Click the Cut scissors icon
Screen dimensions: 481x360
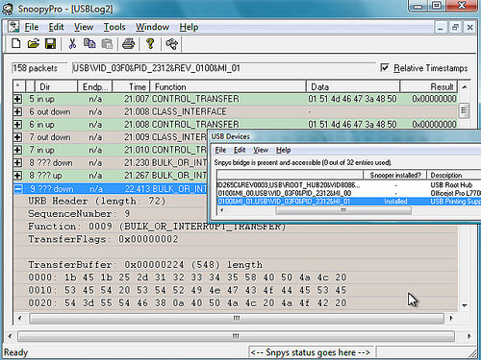(72, 43)
